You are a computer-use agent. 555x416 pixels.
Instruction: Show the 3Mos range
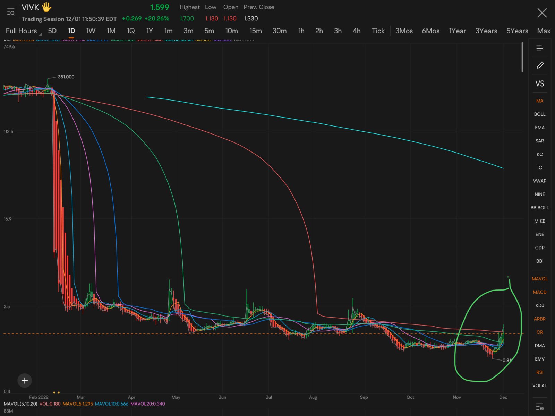point(404,31)
